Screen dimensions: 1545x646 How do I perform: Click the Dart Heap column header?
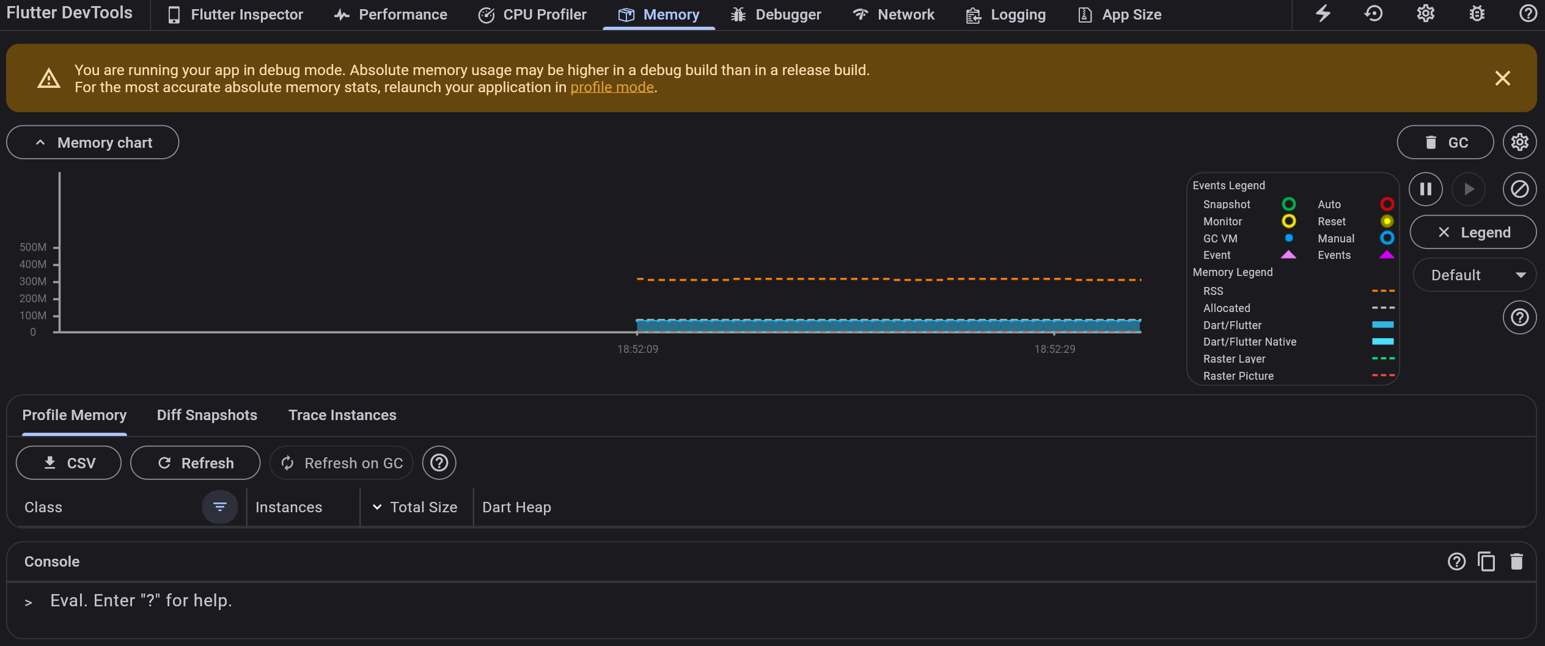tap(516, 507)
